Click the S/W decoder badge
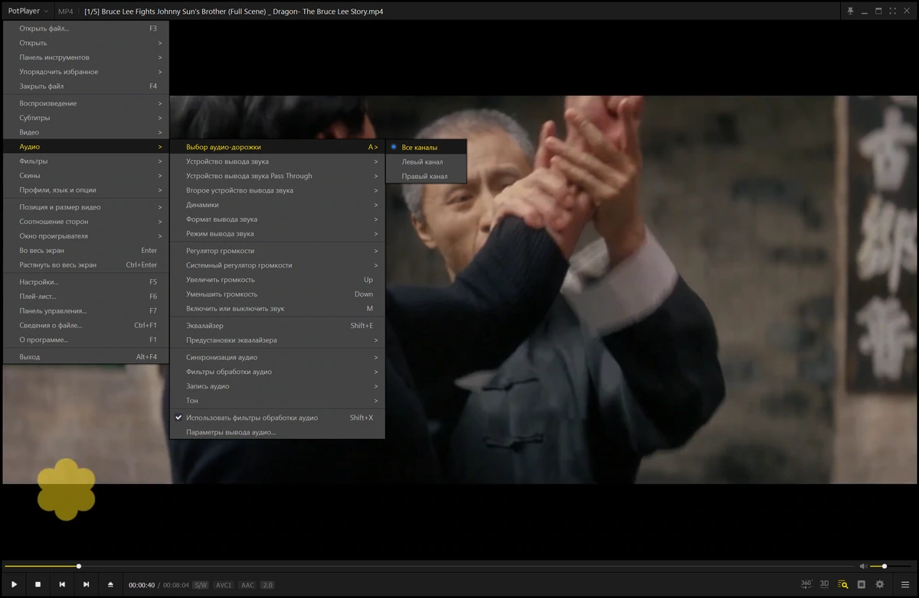The image size is (919, 598). click(x=200, y=585)
